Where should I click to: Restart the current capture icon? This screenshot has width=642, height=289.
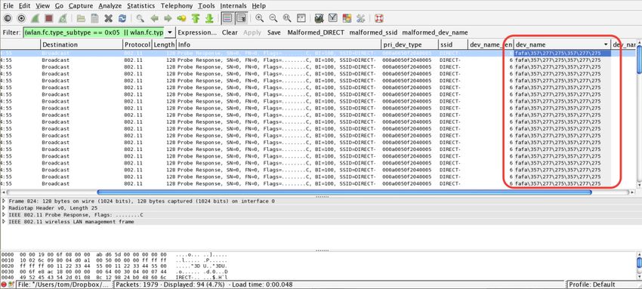(x=63, y=18)
